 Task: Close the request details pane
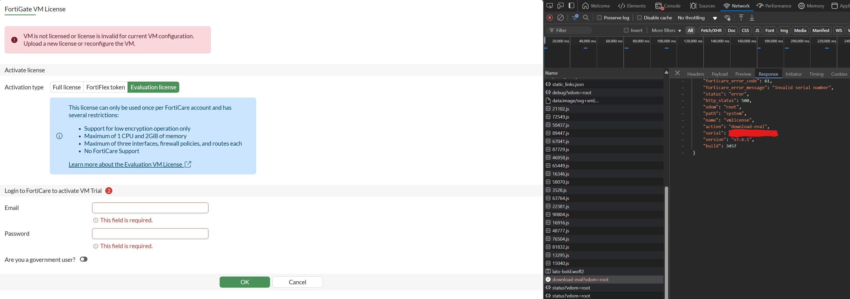(677, 73)
